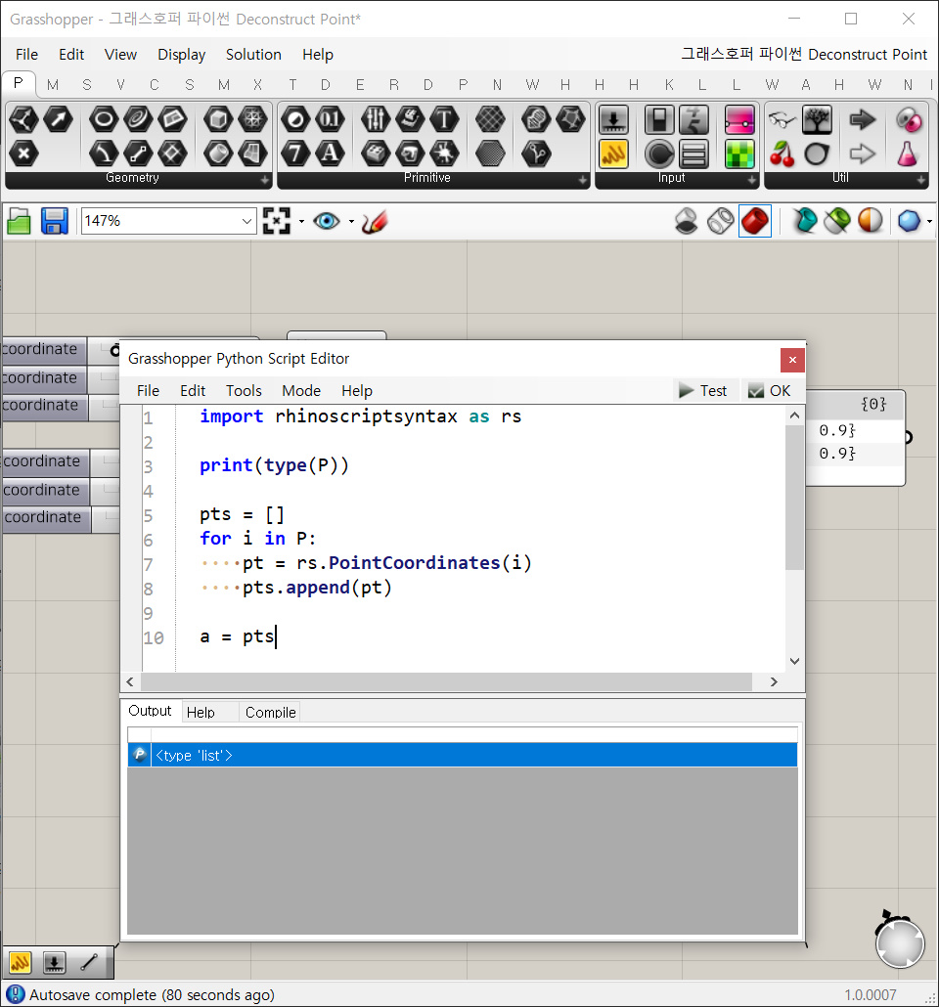
Task: Click the vertical scrollbar thumb of the code editor
Action: point(794,498)
